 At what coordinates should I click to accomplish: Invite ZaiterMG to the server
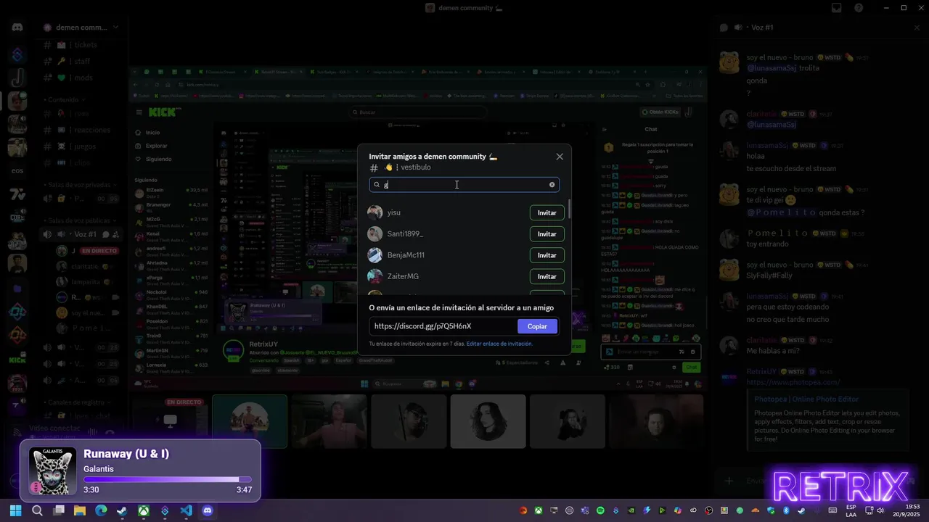pyautogui.click(x=547, y=276)
